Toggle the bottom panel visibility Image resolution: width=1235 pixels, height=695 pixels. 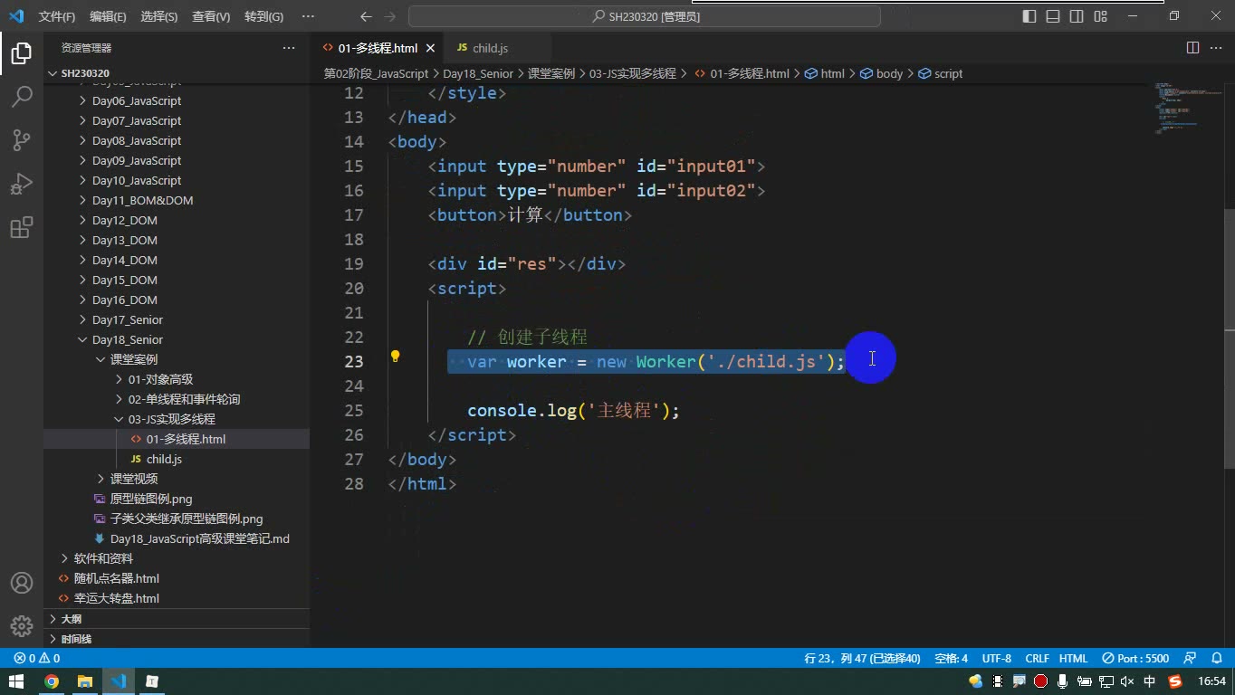click(1053, 16)
